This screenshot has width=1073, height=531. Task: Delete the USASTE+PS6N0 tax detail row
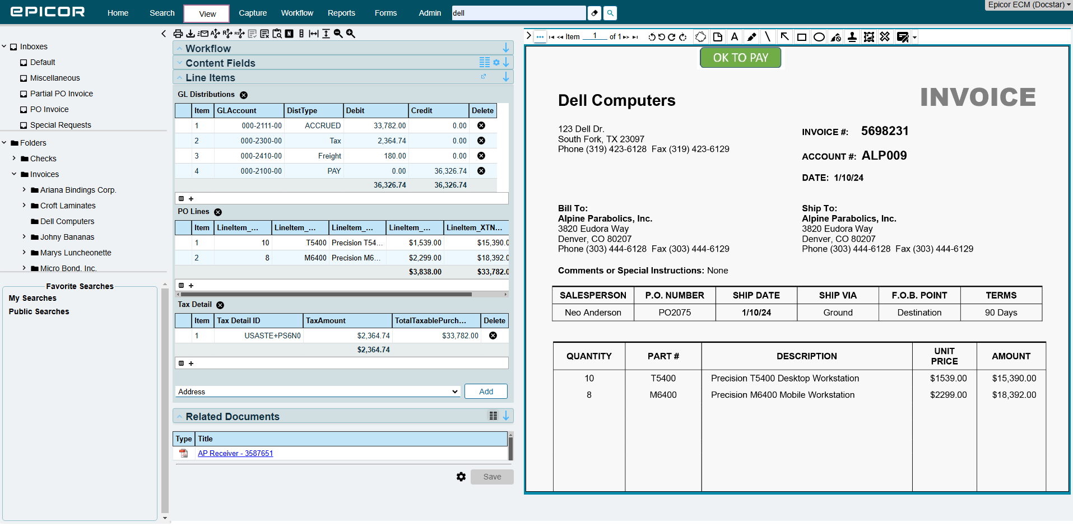tap(493, 336)
